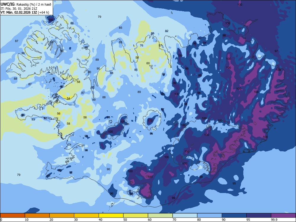Pick the 30–40 golden legend swatch

click(86, 215)
